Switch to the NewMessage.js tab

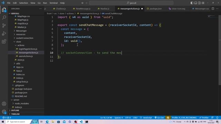82,9
